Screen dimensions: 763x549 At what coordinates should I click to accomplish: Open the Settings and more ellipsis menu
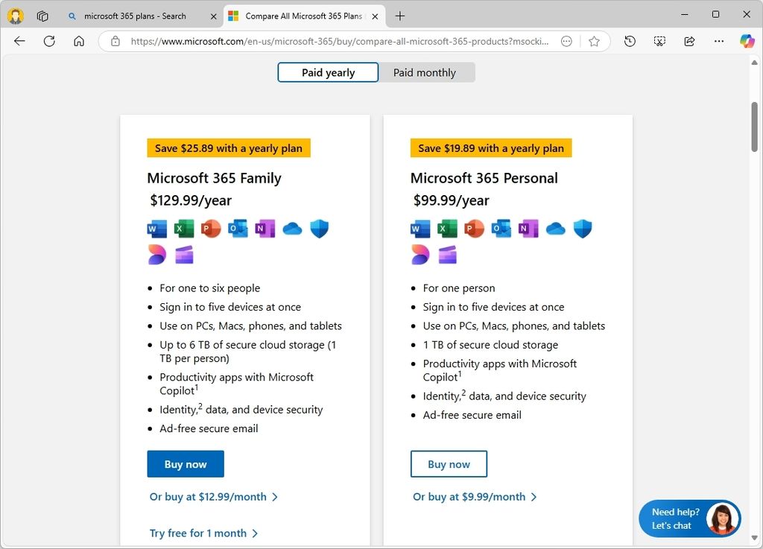point(718,41)
